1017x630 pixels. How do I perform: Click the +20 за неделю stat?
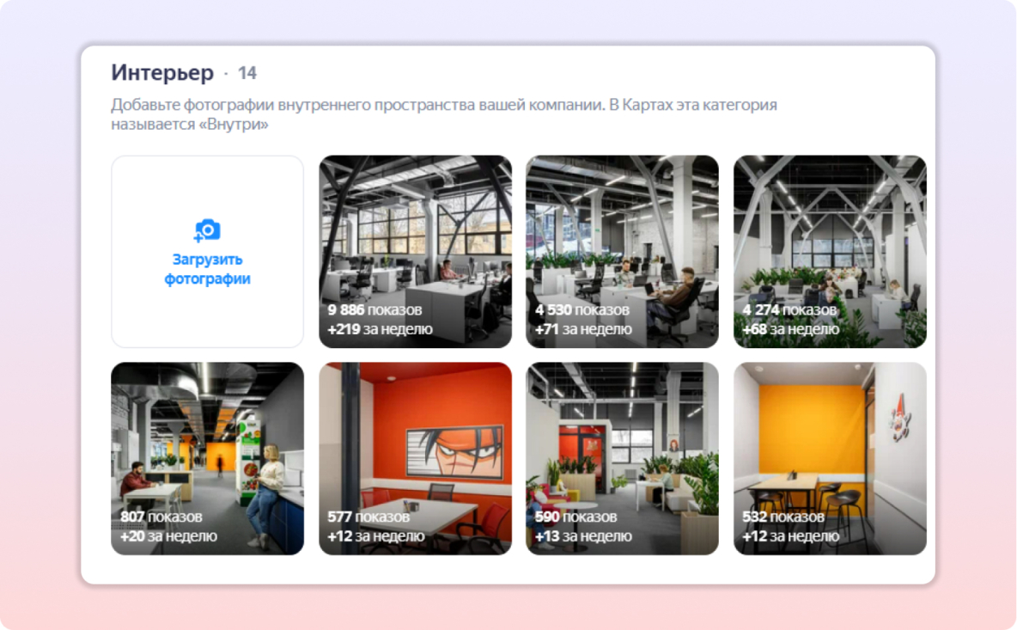(168, 536)
